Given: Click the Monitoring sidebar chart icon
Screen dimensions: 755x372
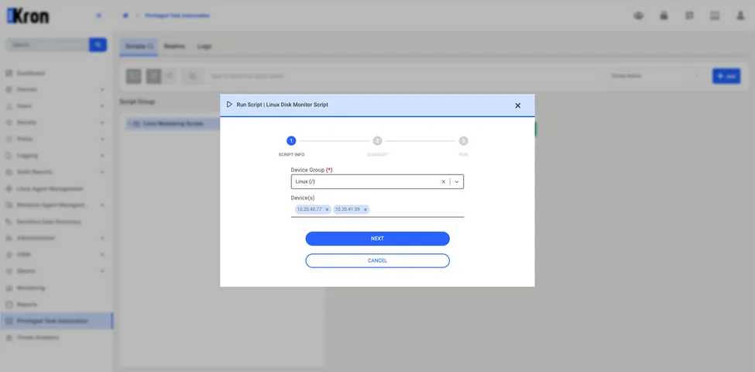Looking at the screenshot, I should point(9,288).
